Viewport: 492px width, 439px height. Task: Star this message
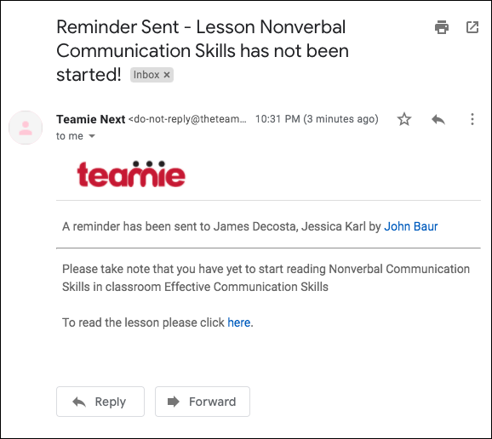tap(404, 119)
